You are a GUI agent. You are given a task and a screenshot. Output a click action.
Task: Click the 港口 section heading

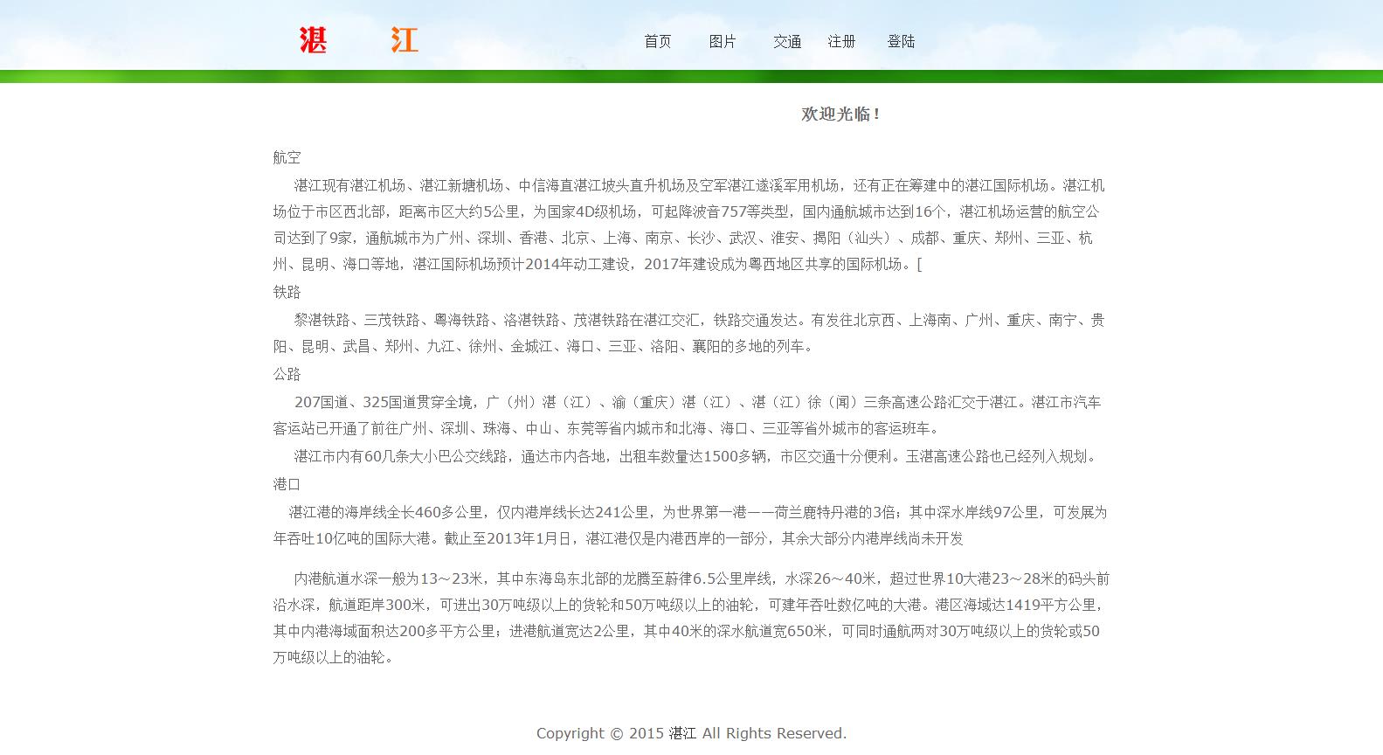(287, 484)
